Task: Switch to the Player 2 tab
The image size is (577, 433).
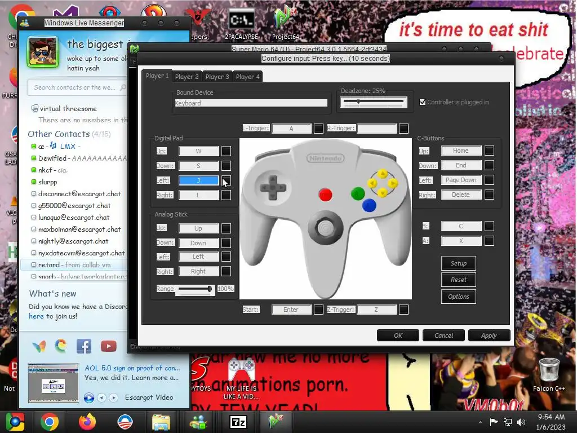Action: tap(187, 77)
